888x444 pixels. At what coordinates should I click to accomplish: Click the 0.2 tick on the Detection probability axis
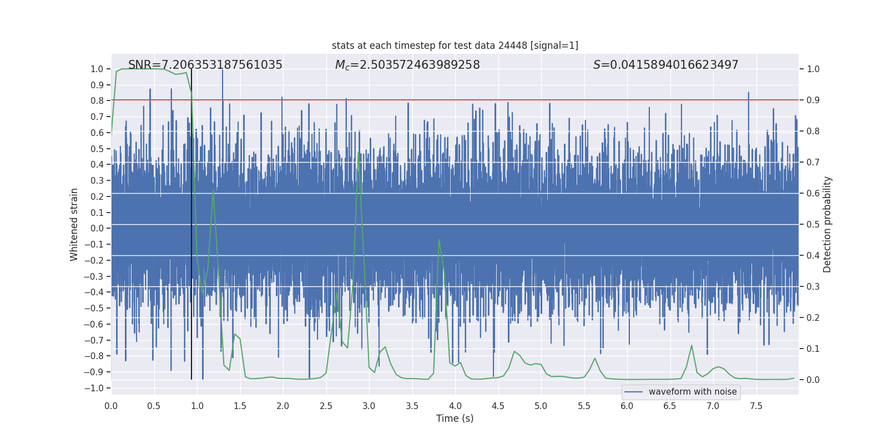813,318
